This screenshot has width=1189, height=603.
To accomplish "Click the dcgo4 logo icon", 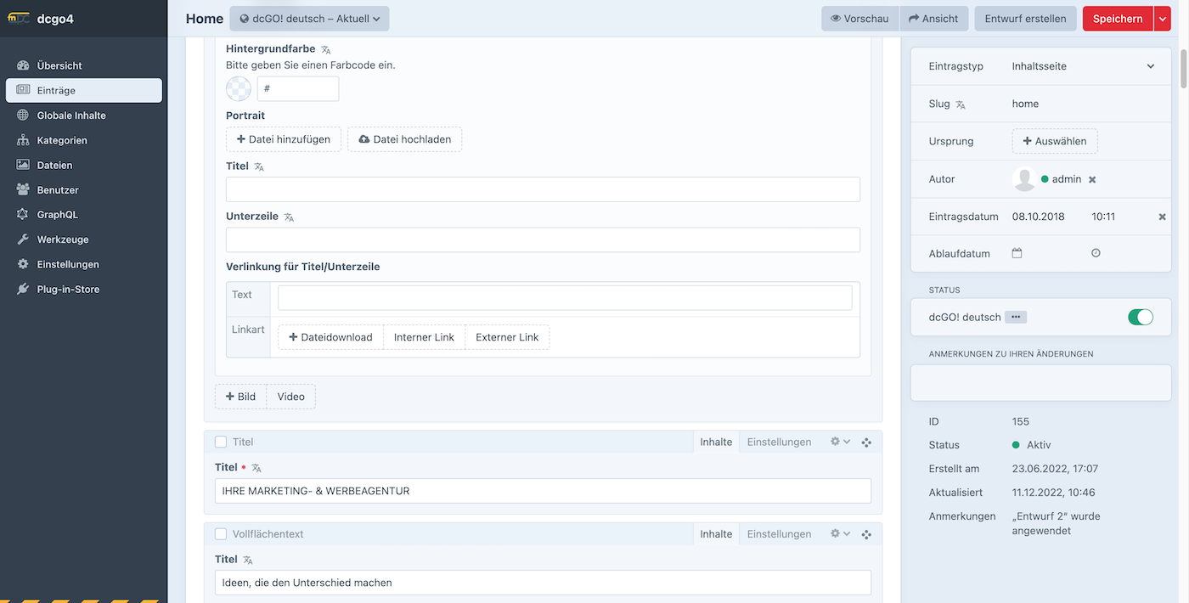I will point(19,19).
